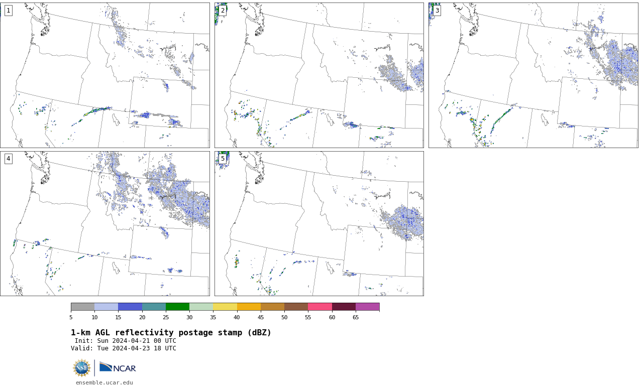Viewport: 643px width, 388px height.
Task: Click the member label '2' box
Action: pyautogui.click(x=223, y=11)
